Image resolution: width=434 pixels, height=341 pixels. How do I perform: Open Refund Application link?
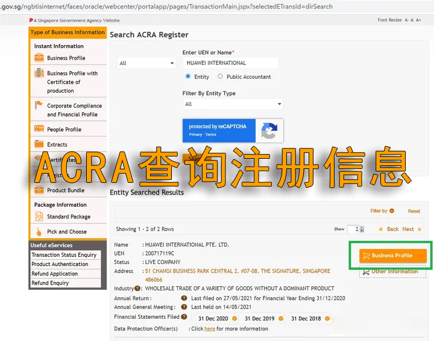pos(65,274)
